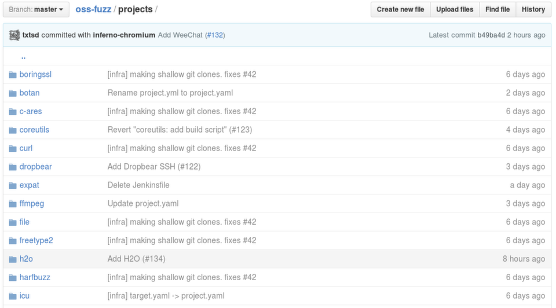
Task: Open icu commit 'target.yaml -> project.yaml'
Action: coord(166,296)
